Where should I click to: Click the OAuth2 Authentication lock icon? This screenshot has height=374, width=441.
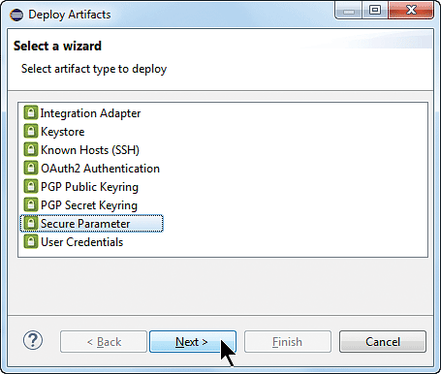(31, 169)
